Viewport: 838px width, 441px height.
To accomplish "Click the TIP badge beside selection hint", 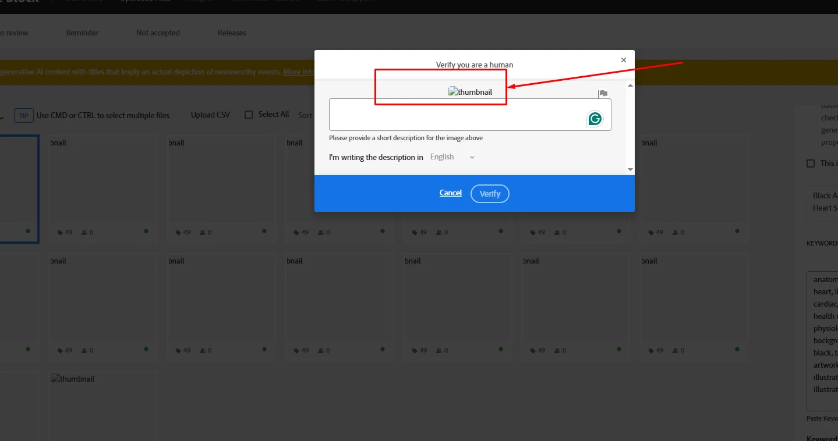I will (24, 115).
